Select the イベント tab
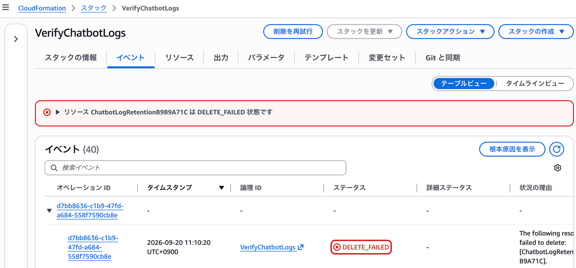This screenshot has width=576, height=268. coord(131,58)
